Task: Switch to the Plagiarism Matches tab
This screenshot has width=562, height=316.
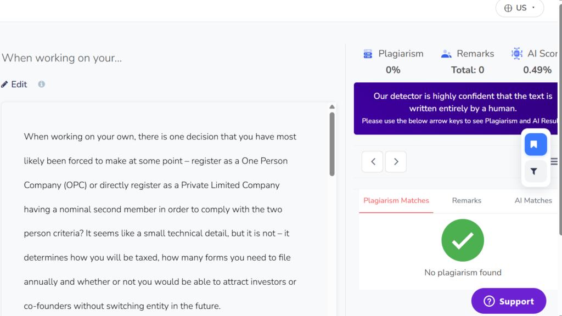Action: point(396,201)
